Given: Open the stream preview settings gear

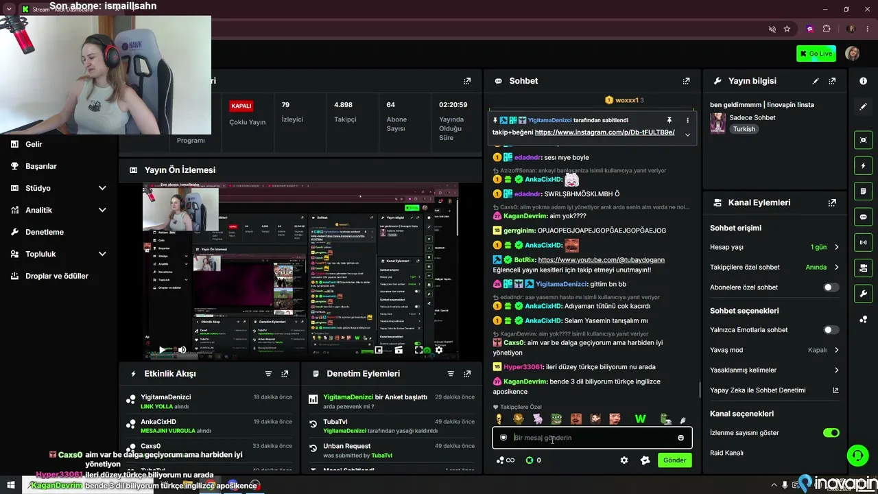Looking at the screenshot, I should [x=439, y=350].
